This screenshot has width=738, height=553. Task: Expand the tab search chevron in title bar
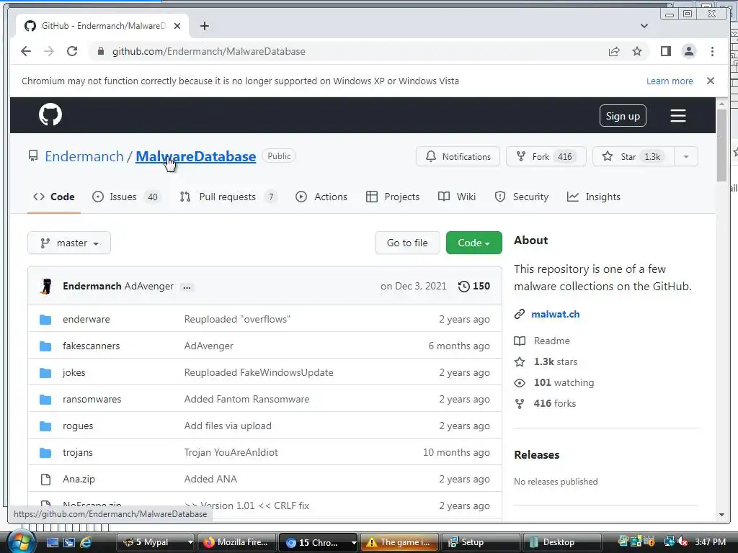click(644, 26)
